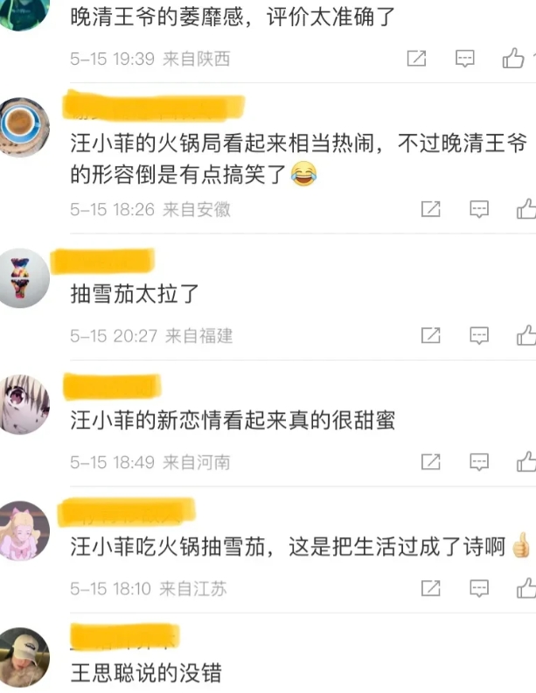
Task: Reply to the 福建 comment at 20:27
Action: point(479,336)
